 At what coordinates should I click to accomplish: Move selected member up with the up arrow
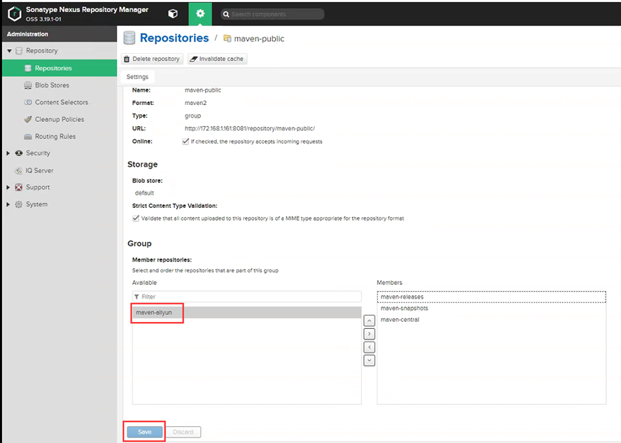(x=369, y=321)
